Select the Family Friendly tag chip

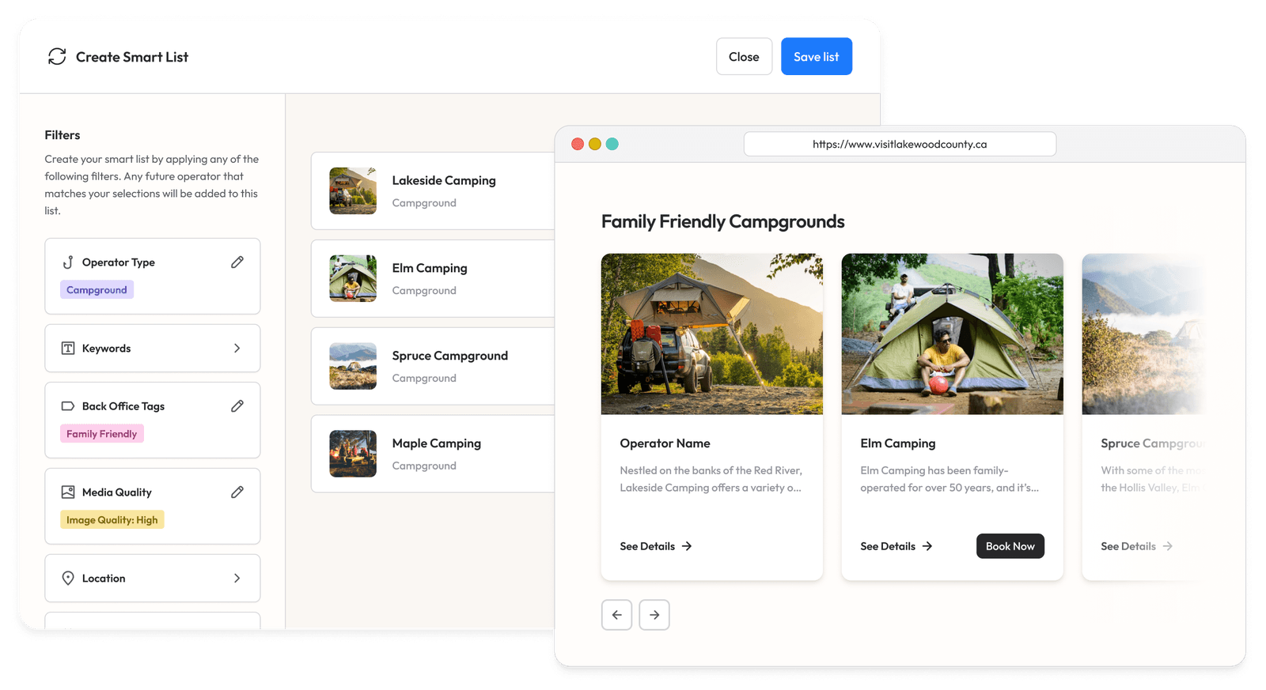coord(102,434)
